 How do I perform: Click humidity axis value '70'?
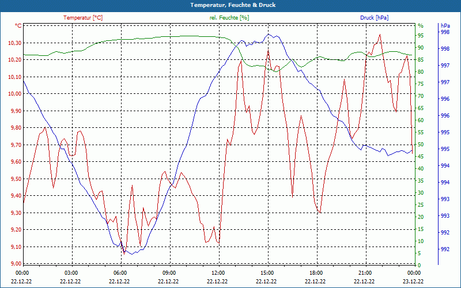[x=421, y=96]
